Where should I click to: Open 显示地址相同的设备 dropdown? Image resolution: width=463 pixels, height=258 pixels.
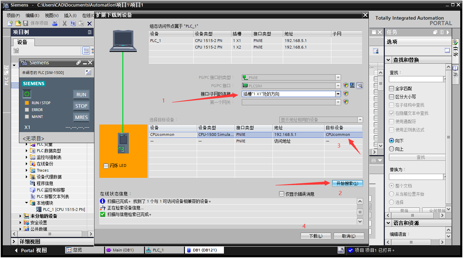pos(360,120)
